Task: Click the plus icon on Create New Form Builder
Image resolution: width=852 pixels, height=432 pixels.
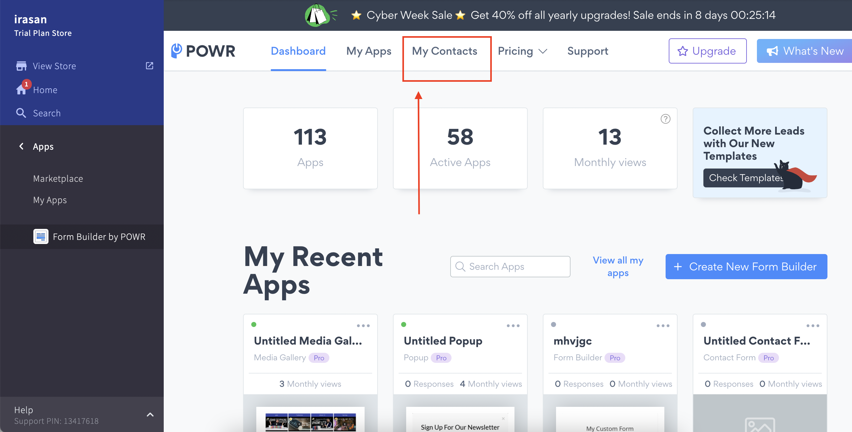Action: click(678, 267)
